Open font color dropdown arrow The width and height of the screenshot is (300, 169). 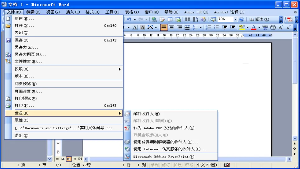[259, 28]
